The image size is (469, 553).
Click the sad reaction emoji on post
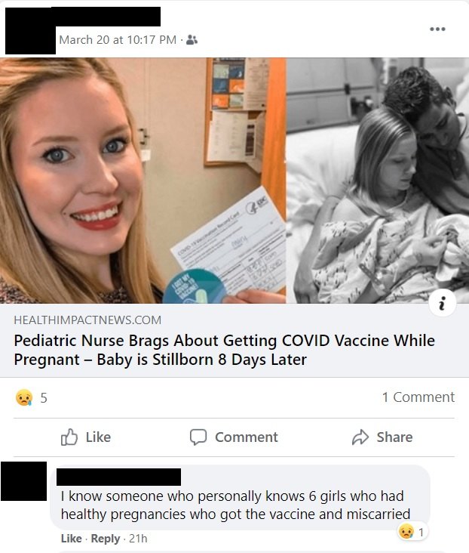coord(24,397)
